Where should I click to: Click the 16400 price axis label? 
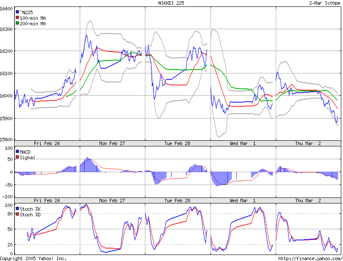pyautogui.click(x=6, y=9)
